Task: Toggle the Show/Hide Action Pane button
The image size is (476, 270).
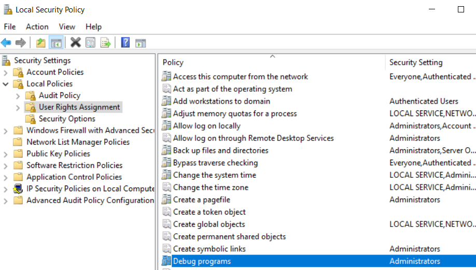Action: pyautogui.click(x=141, y=42)
